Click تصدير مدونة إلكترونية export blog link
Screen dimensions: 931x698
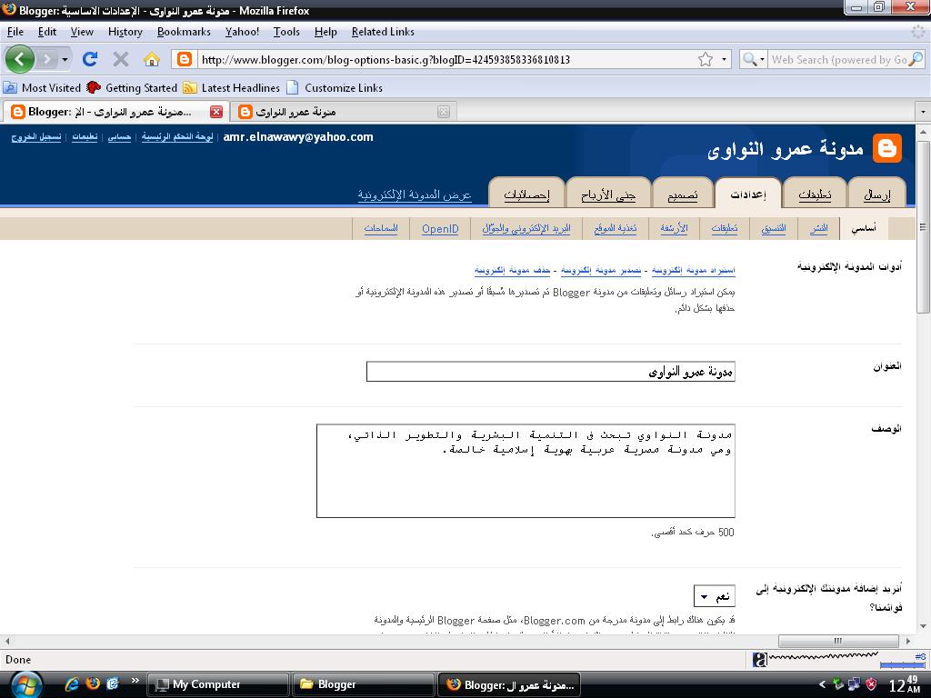[601, 270]
